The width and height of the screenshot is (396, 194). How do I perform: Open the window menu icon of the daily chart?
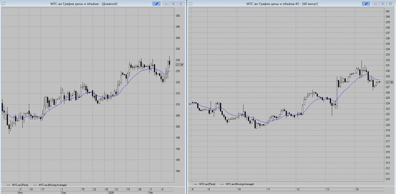pyautogui.click(x=3, y=4)
